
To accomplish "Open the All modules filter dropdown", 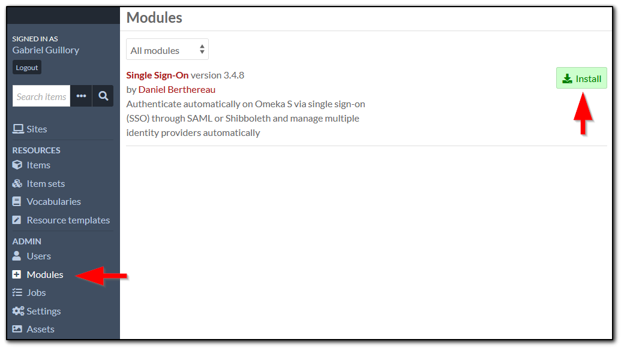I will (167, 49).
